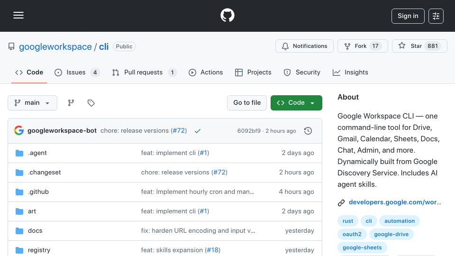455x256 pixels.
Task: Go to the Actions tab
Action: 206,72
